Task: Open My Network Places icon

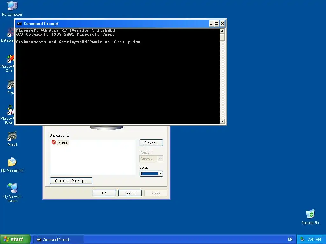Action: tap(12, 193)
